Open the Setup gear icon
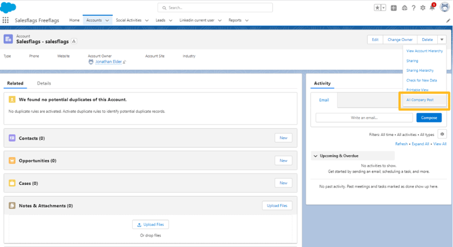 click(423, 8)
